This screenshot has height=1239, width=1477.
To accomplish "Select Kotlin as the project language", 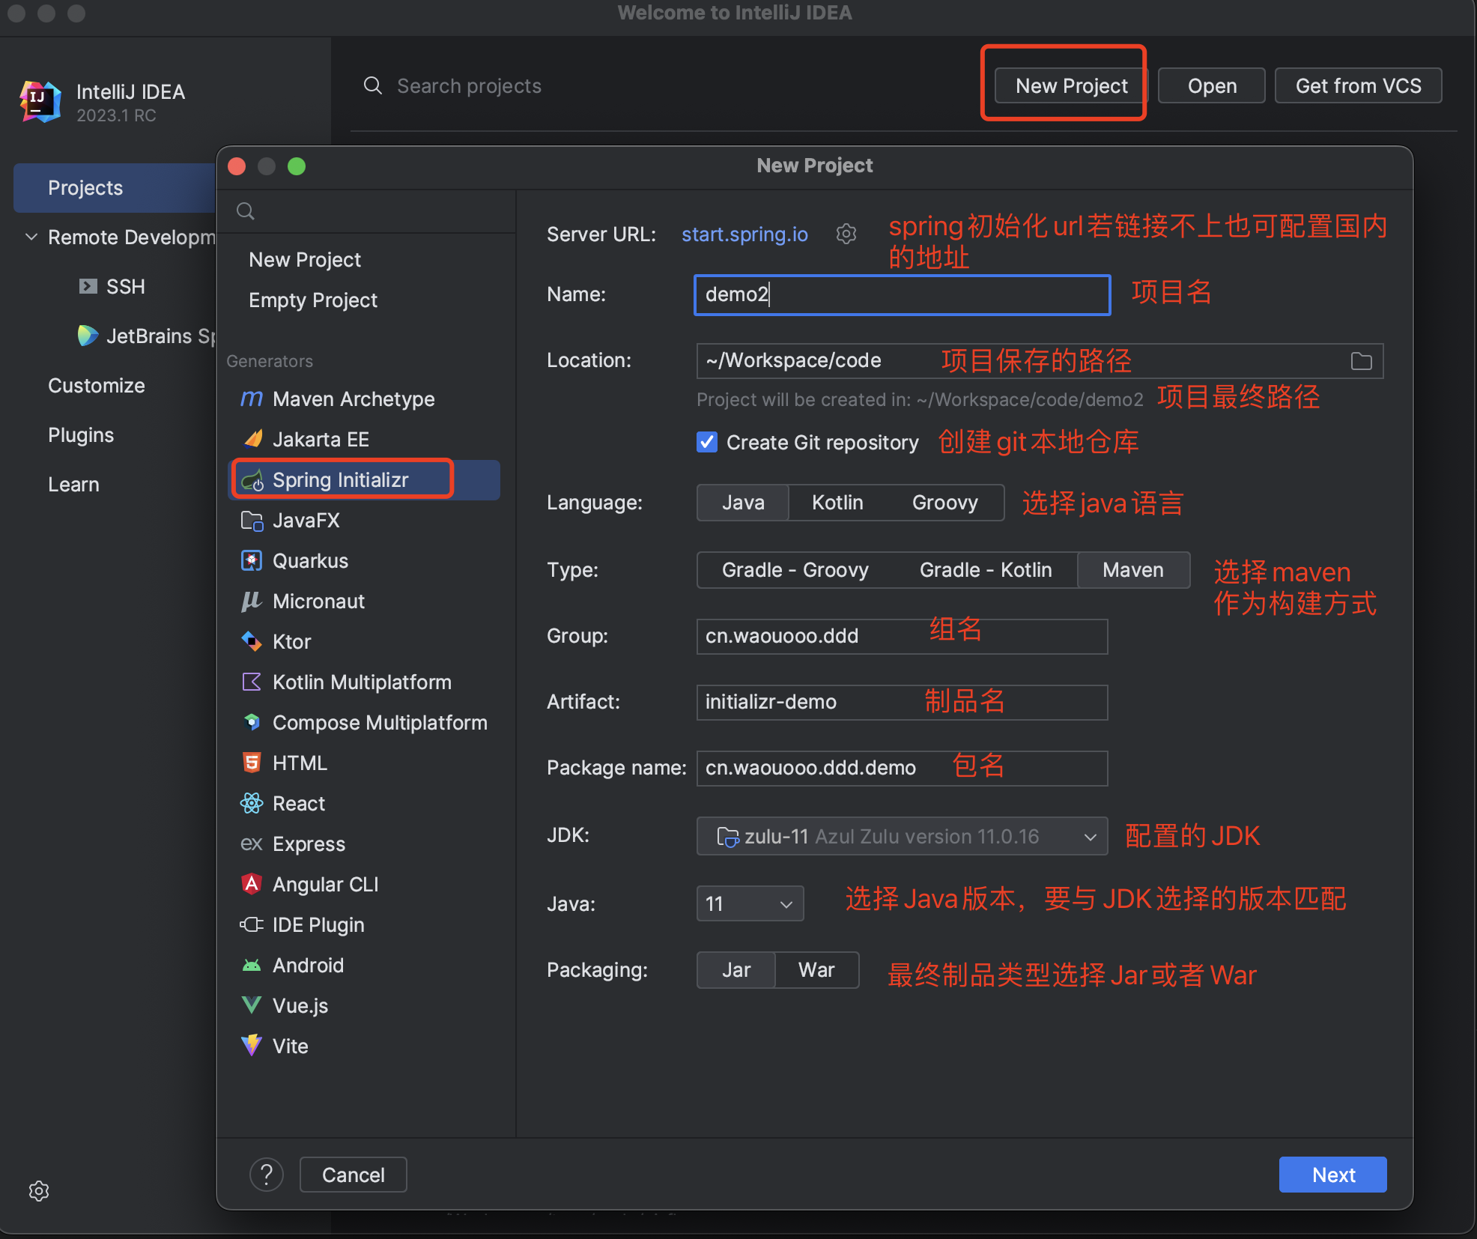I will (x=837, y=502).
